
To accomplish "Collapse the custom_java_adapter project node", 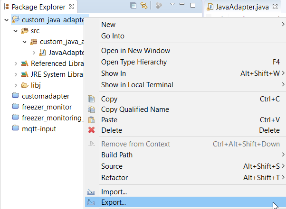I will pyautogui.click(x=7, y=20).
